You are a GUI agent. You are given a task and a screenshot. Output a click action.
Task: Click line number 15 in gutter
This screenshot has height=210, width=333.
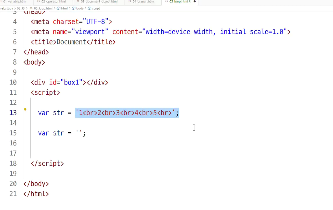coord(13,133)
